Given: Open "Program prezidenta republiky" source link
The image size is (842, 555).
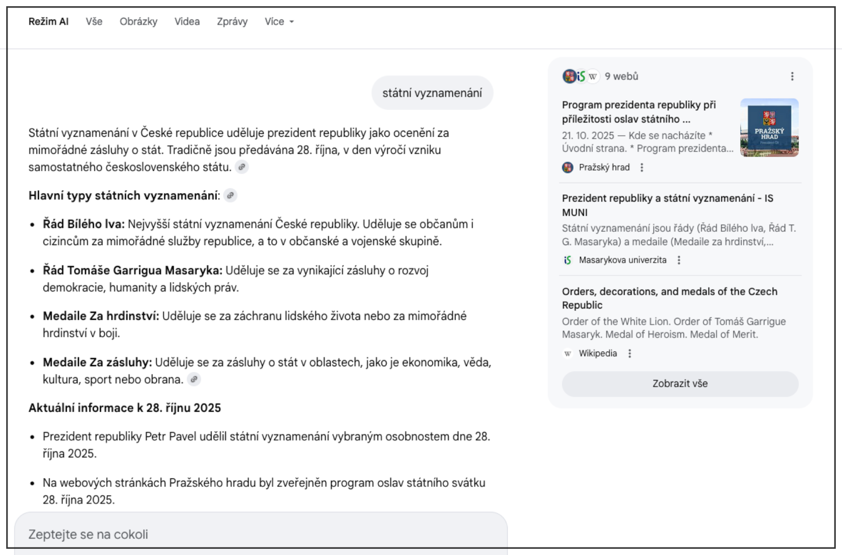Looking at the screenshot, I should point(638,112).
